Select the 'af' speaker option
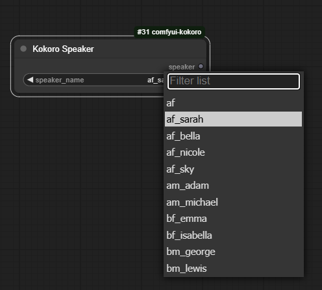322x290 pixels. pos(233,103)
